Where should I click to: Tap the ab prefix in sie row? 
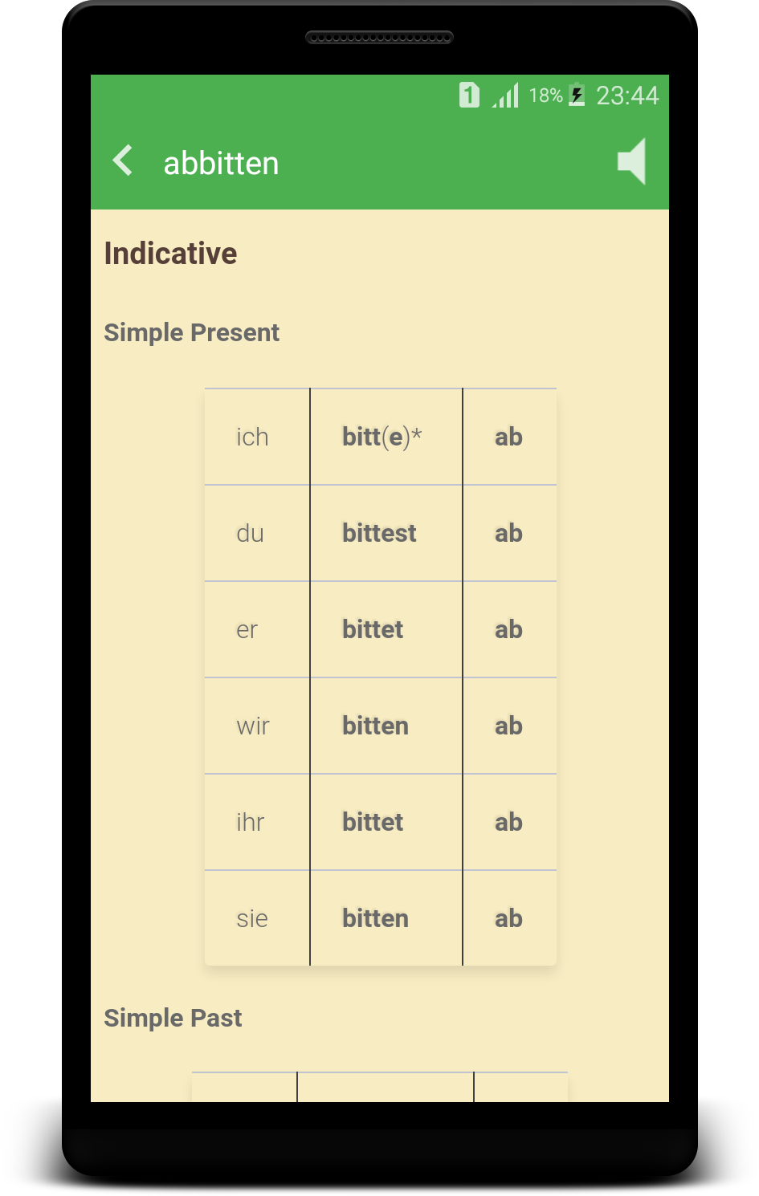coord(508,919)
